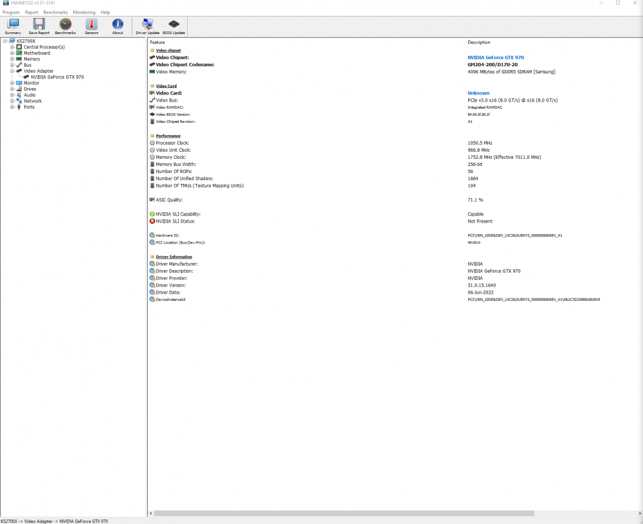Image resolution: width=643 pixels, height=524 pixels.
Task: Expand the Drives node
Action: tap(12, 89)
